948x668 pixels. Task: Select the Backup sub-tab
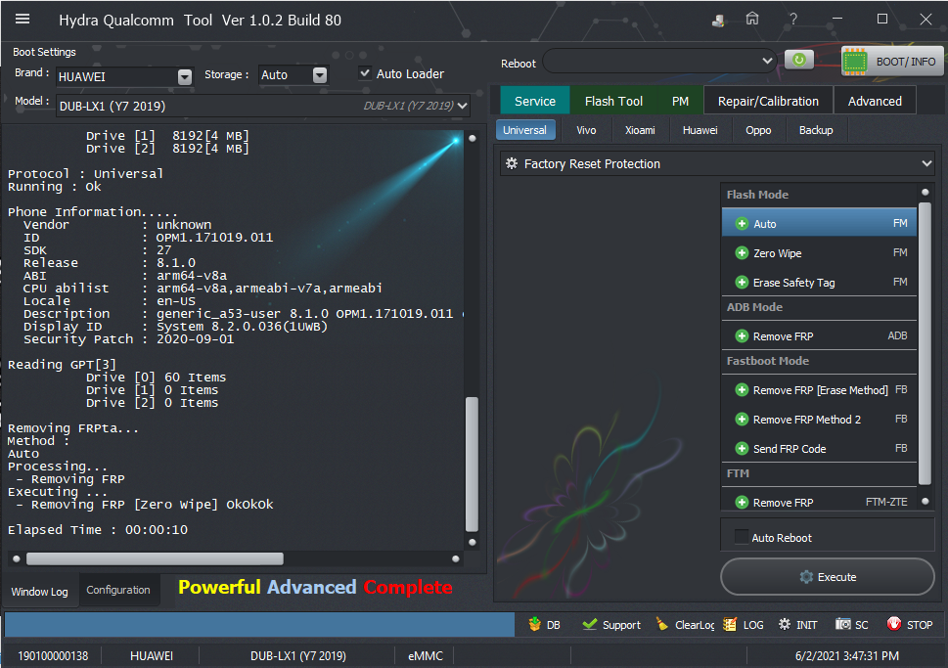coord(816,130)
